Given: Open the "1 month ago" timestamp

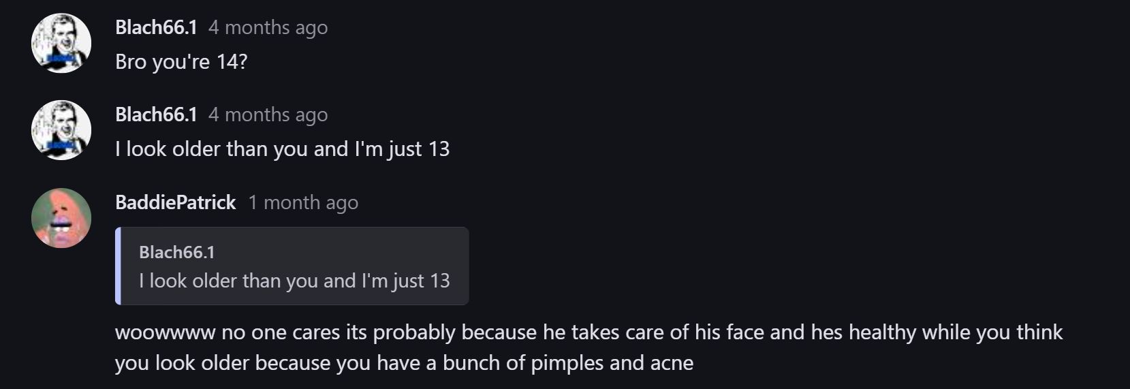Looking at the screenshot, I should coord(303,202).
